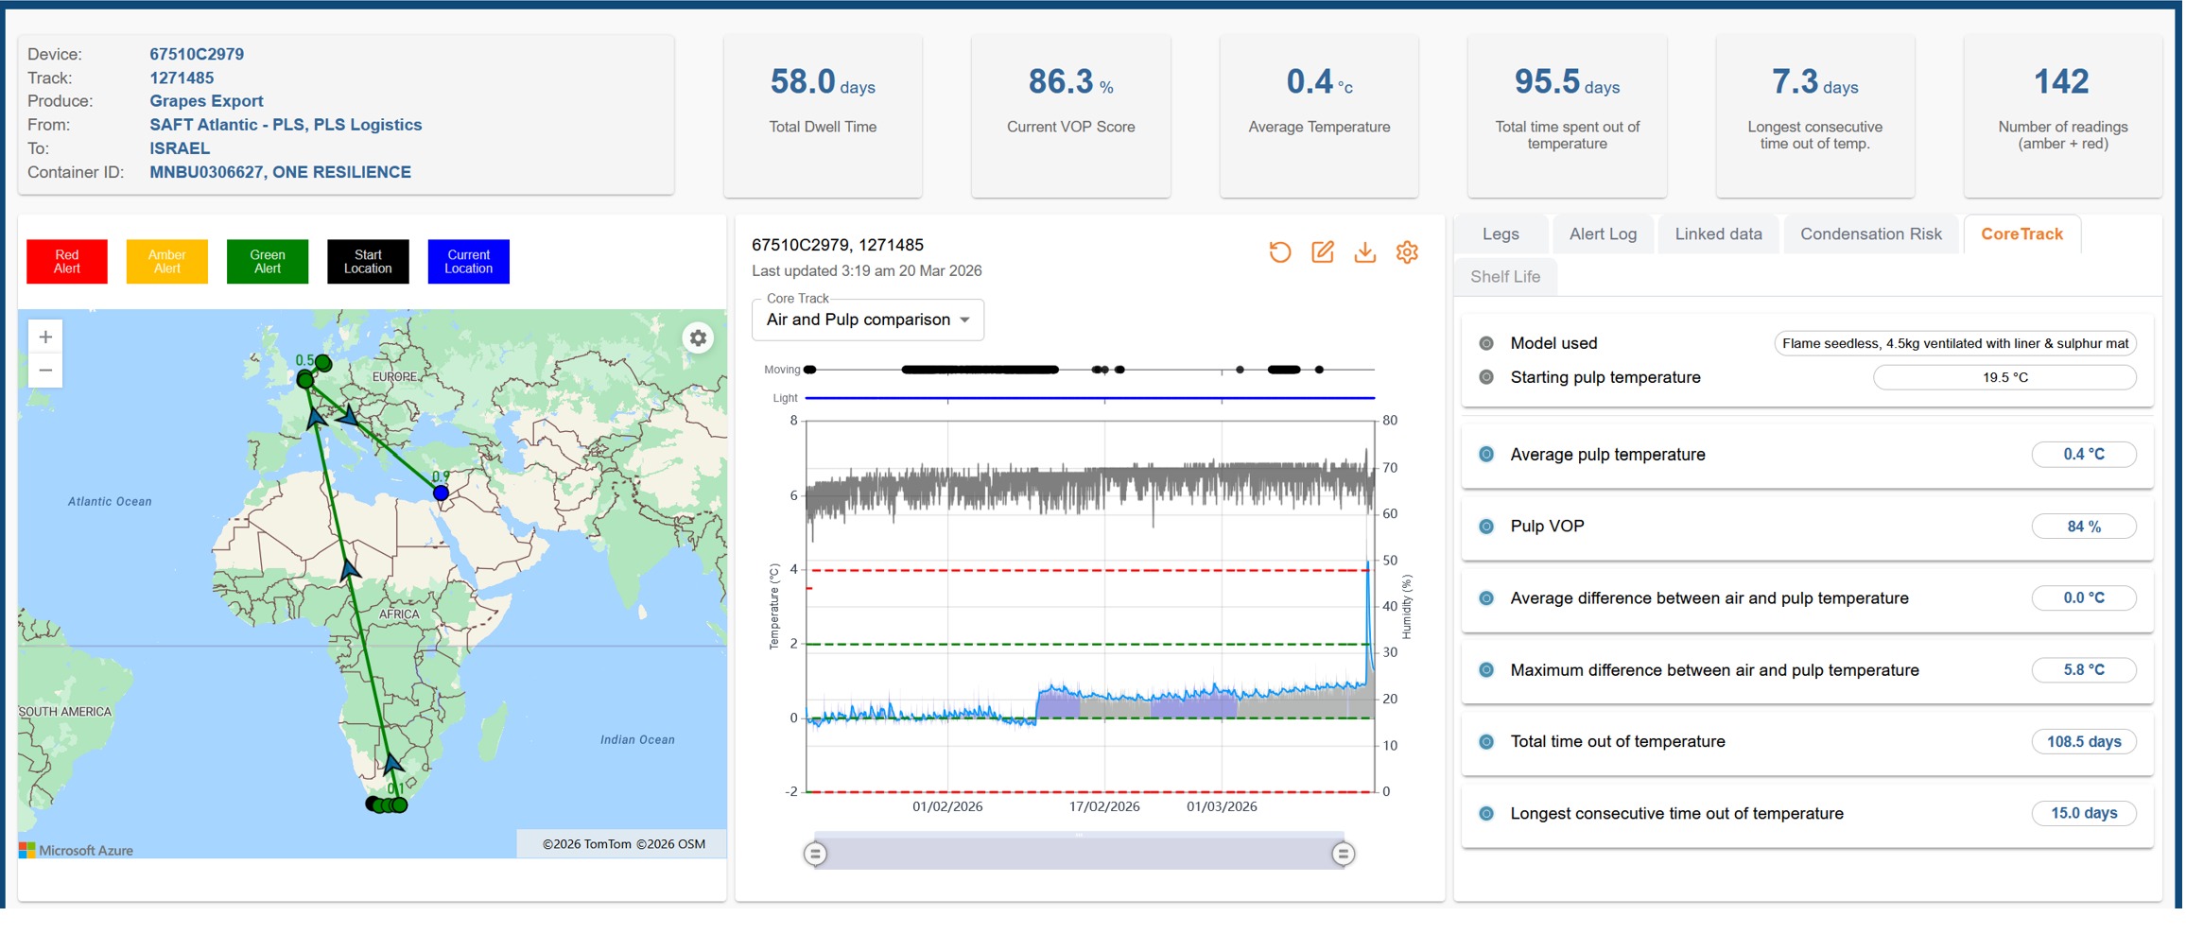This screenshot has height=934, width=2186.
Task: Click the ISRAEL destination link
Action: click(x=180, y=148)
